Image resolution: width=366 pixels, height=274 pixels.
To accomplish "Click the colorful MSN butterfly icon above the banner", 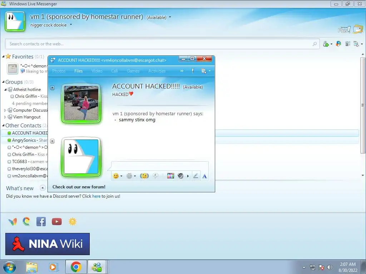I will coord(13,222).
